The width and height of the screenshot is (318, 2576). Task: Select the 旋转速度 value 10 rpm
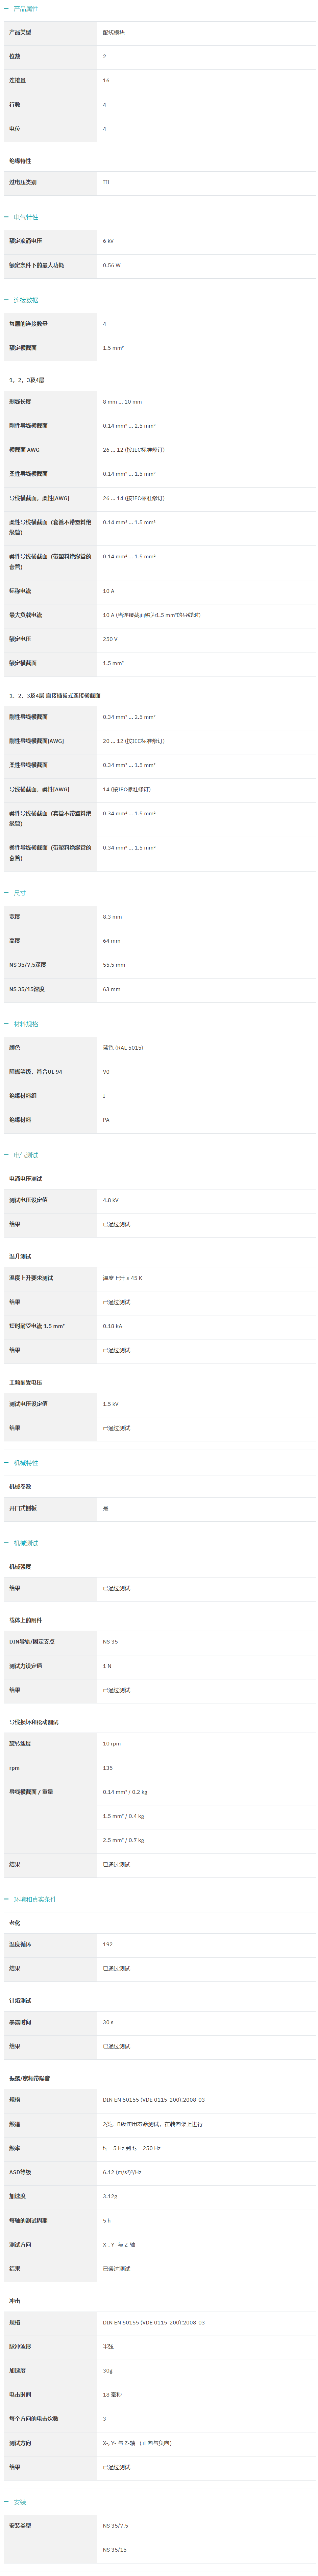tap(112, 1744)
